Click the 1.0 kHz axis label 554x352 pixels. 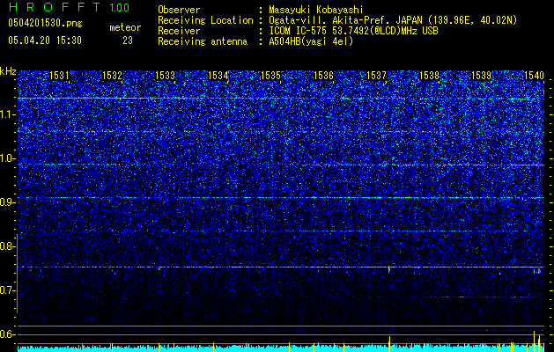click(x=8, y=158)
